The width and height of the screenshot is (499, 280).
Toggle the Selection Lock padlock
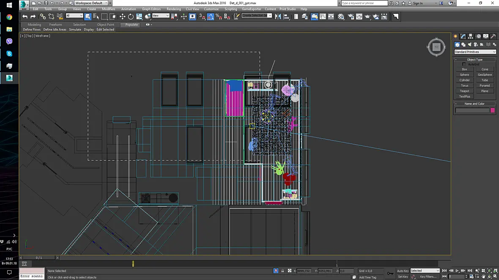(282, 271)
